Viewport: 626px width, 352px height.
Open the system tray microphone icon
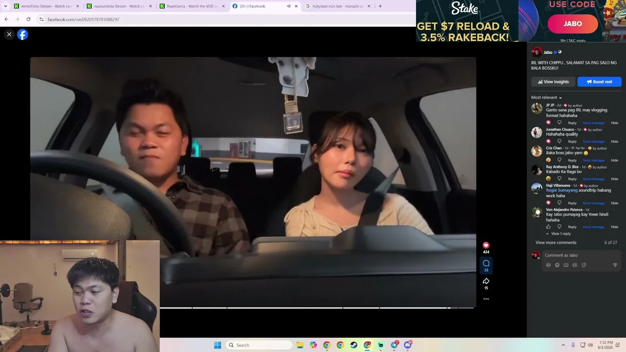(x=573, y=345)
